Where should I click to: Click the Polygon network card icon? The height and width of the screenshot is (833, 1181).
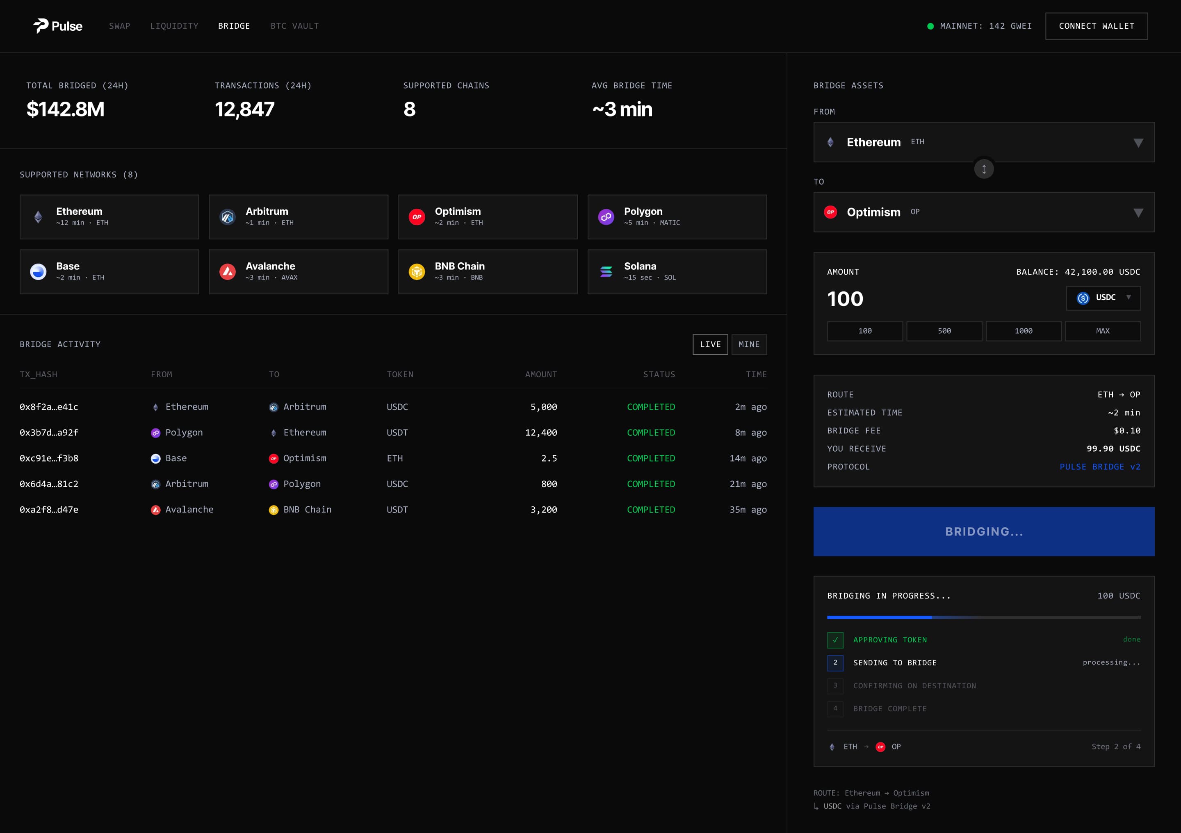click(606, 217)
